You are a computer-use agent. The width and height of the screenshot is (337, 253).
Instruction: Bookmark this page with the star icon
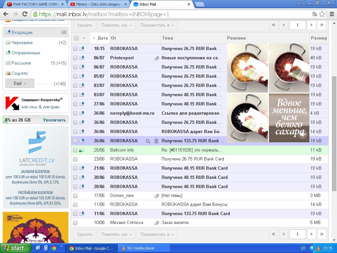pyautogui.click(x=322, y=14)
